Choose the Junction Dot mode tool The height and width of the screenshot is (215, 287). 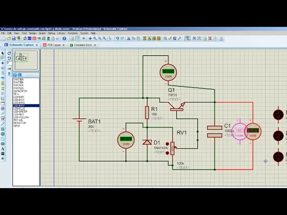click(x=3, y=63)
